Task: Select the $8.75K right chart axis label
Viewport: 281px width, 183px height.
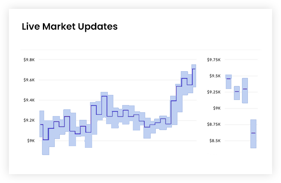Action: [214, 124]
